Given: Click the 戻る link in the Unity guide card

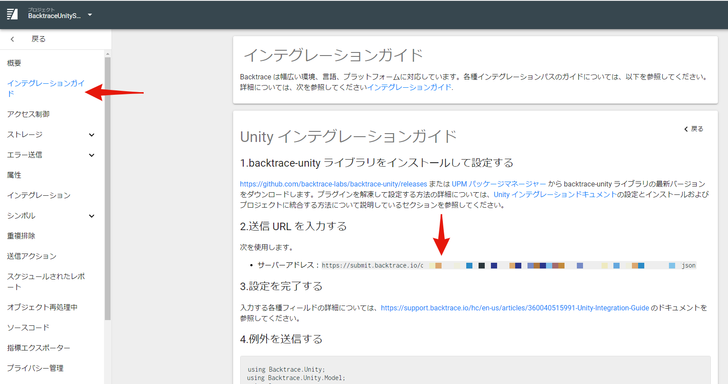Looking at the screenshot, I should click(694, 129).
